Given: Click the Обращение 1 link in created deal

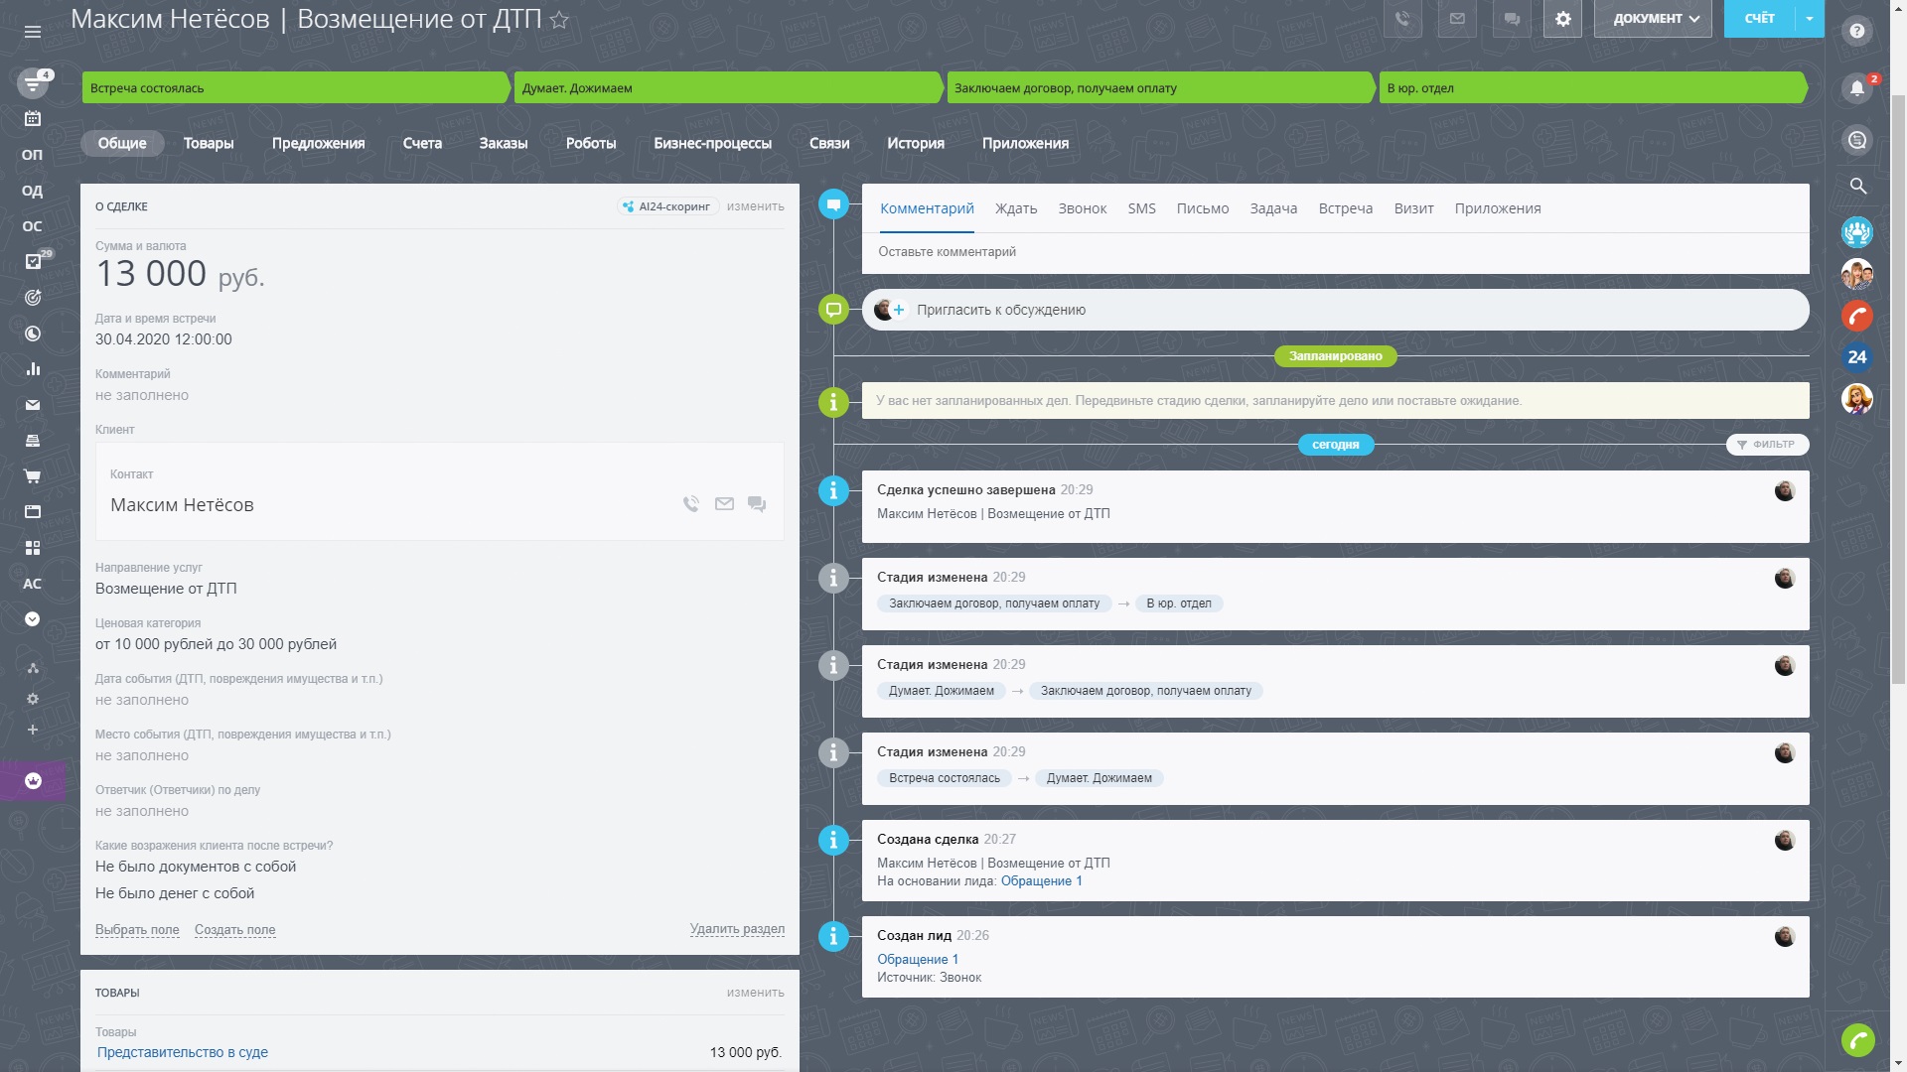Looking at the screenshot, I should (1041, 881).
